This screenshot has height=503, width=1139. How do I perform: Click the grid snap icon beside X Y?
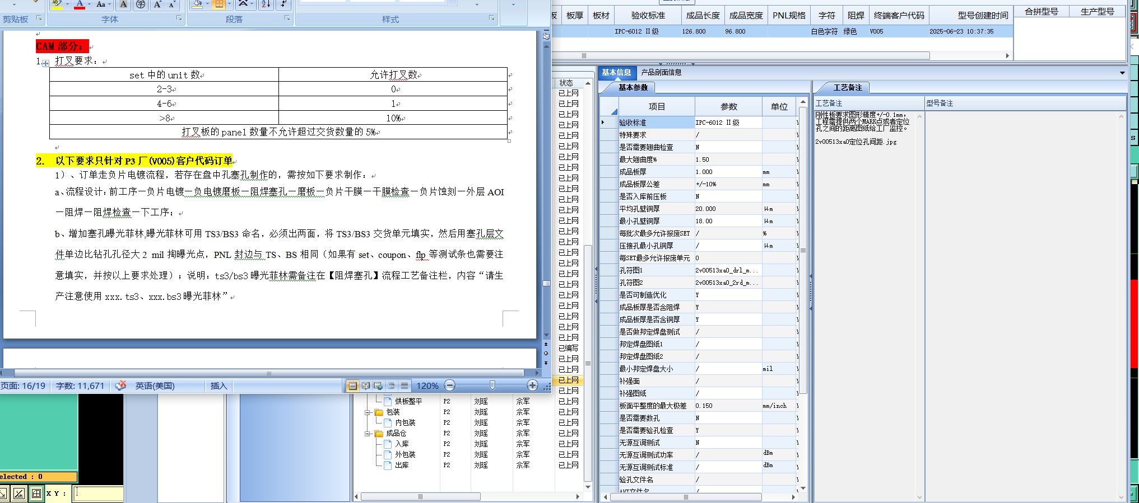pos(36,493)
